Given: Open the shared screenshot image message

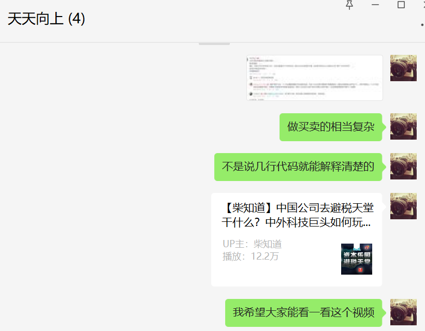Looking at the screenshot, I should (314, 78).
